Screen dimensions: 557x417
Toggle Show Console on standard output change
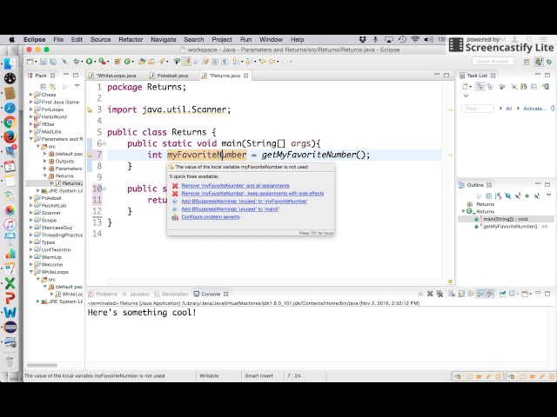tap(480, 294)
